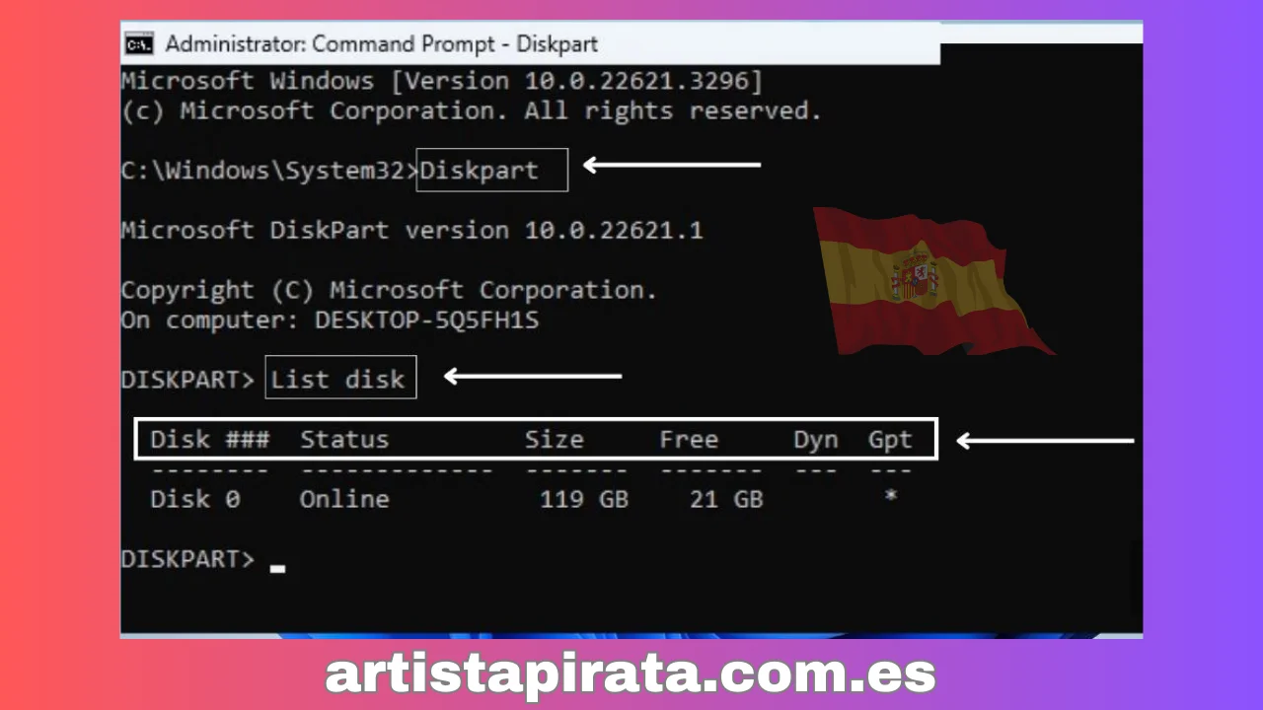Click the 'Microsoft DiskPart version 10.0.22621.1' line
The height and width of the screenshot is (710, 1263).
(412, 230)
